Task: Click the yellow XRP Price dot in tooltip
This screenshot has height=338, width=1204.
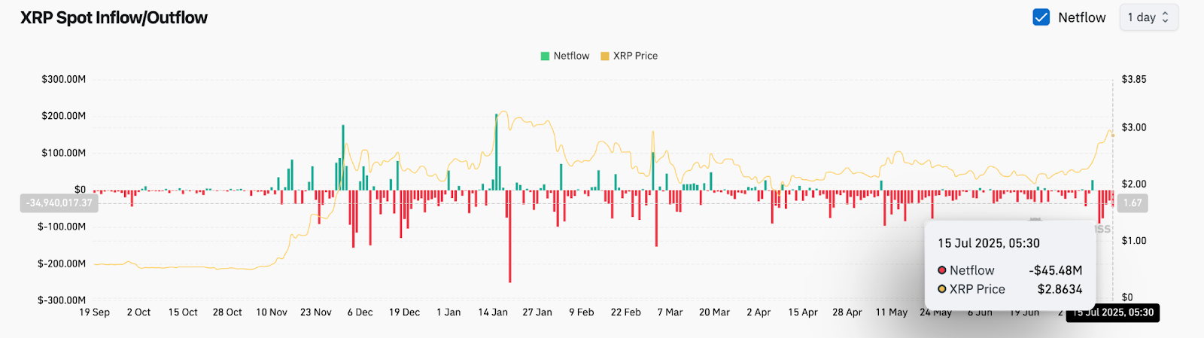Action: click(x=942, y=289)
